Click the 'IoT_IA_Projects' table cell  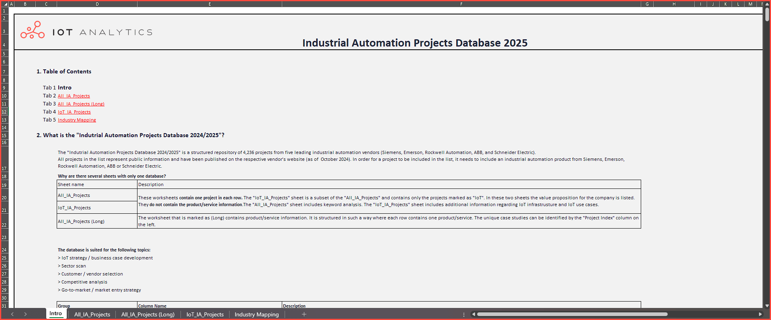(x=97, y=208)
